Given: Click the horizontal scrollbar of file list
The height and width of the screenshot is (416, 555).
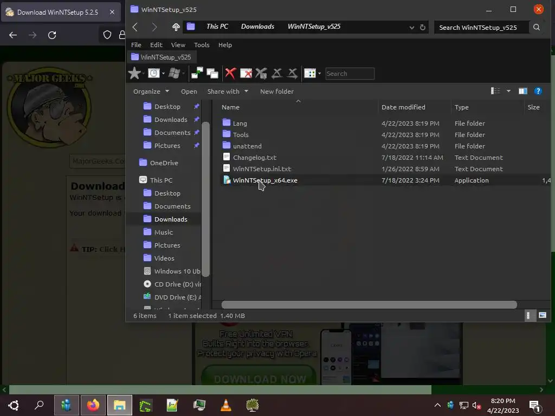Looking at the screenshot, I should pos(369,304).
